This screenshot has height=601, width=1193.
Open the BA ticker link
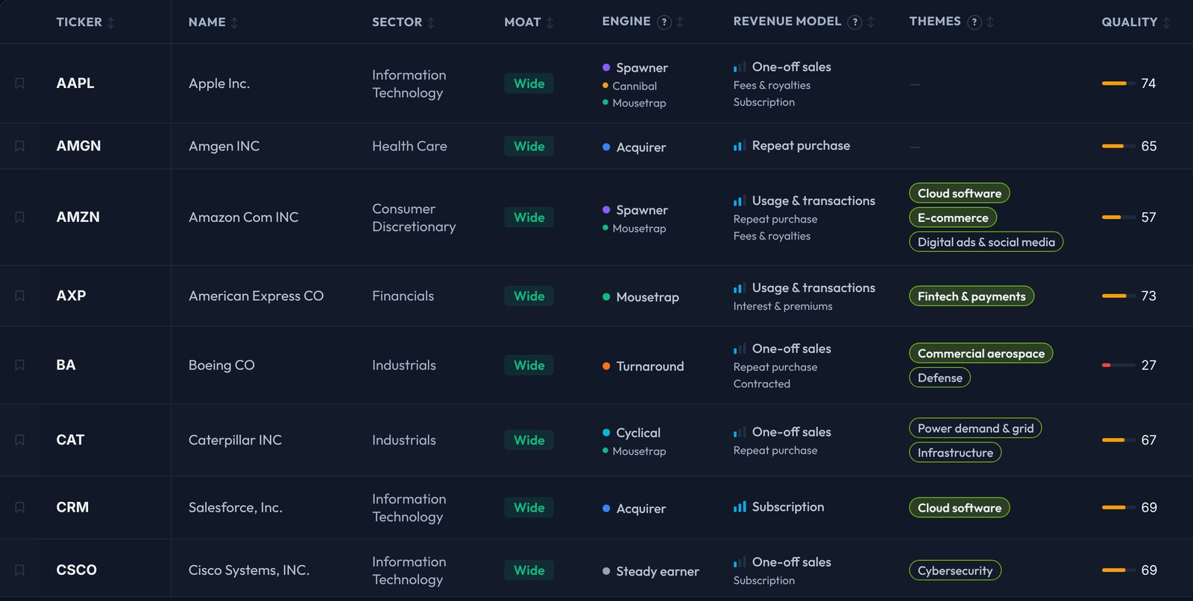click(x=66, y=365)
